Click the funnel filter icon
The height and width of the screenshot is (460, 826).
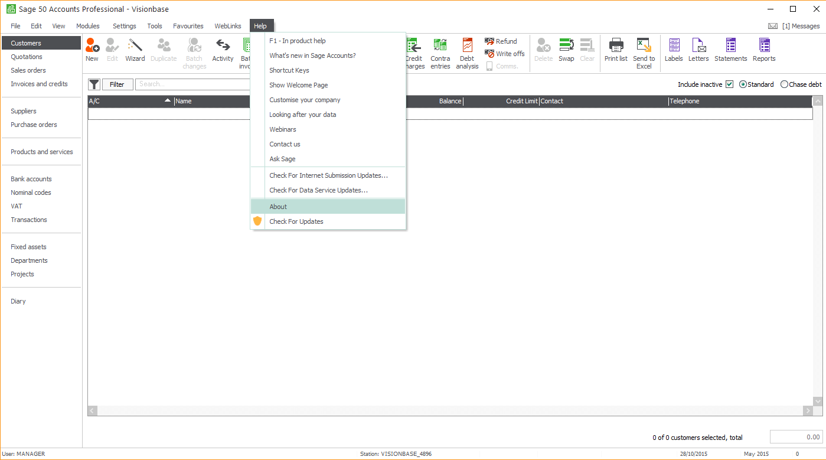pos(94,84)
